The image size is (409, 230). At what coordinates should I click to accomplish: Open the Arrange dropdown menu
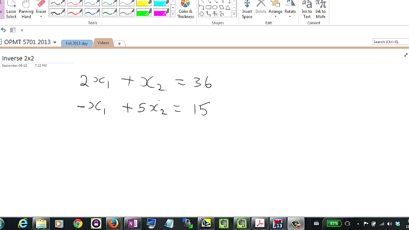(276, 10)
